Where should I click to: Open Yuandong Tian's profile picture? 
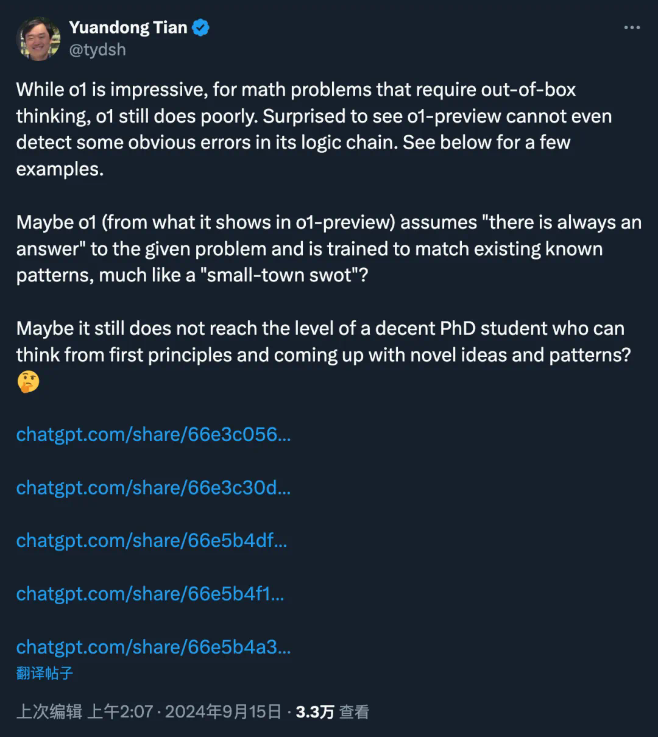pos(38,38)
